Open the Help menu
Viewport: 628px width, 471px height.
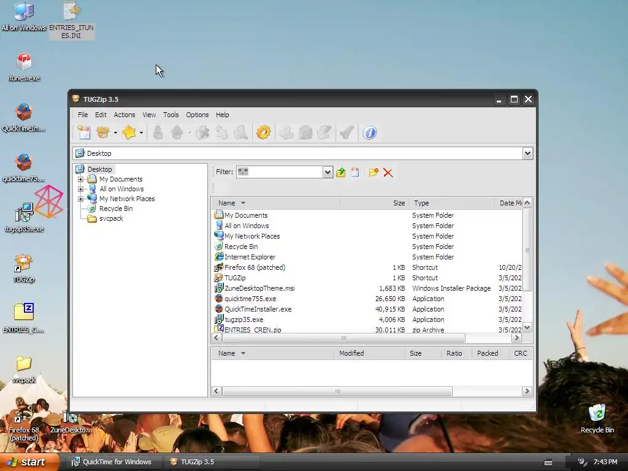point(222,115)
